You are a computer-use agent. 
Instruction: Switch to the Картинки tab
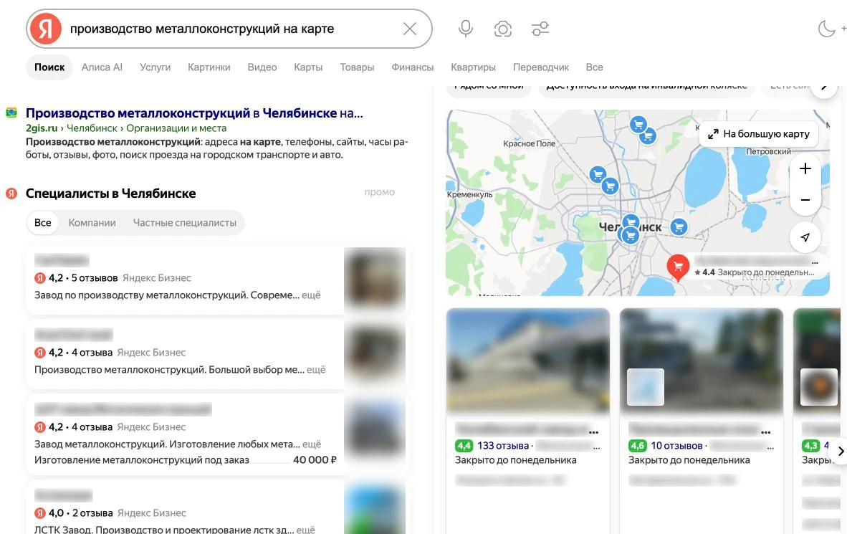coord(209,67)
